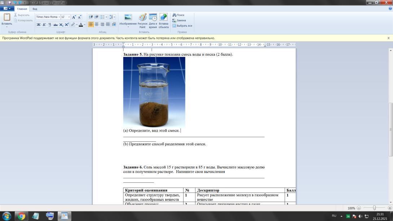Click the volume speaker tray icon
The height and width of the screenshot is (221, 393).
click(360, 216)
